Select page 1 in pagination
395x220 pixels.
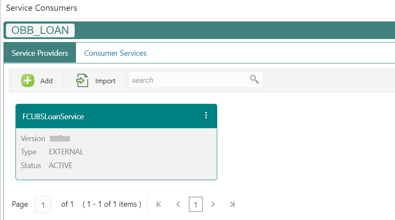point(195,205)
